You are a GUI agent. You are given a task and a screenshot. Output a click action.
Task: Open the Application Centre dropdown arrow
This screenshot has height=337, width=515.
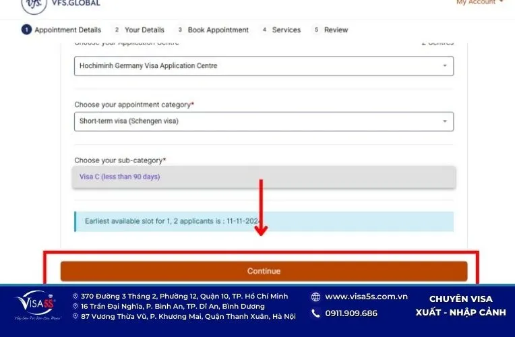(445, 65)
